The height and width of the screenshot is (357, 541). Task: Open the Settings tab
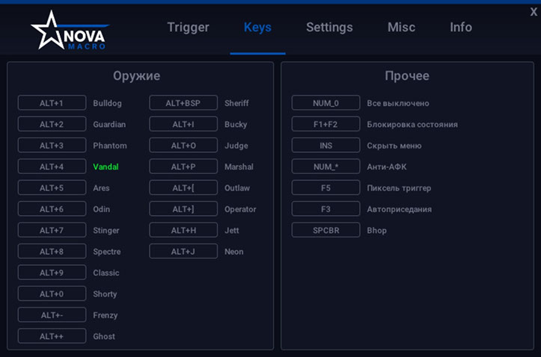[329, 28]
